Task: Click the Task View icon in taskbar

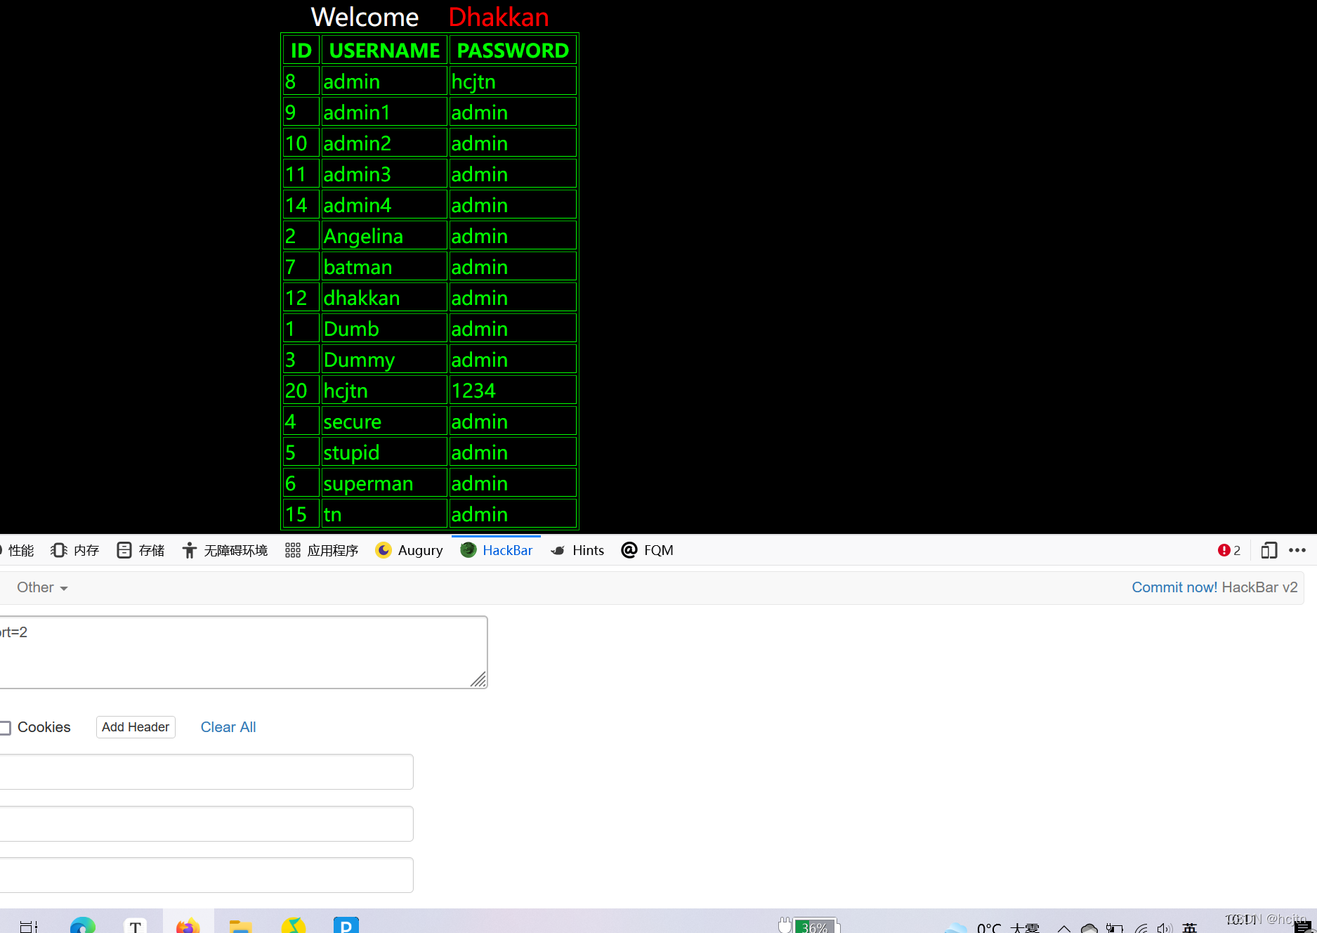Action: pyautogui.click(x=29, y=927)
